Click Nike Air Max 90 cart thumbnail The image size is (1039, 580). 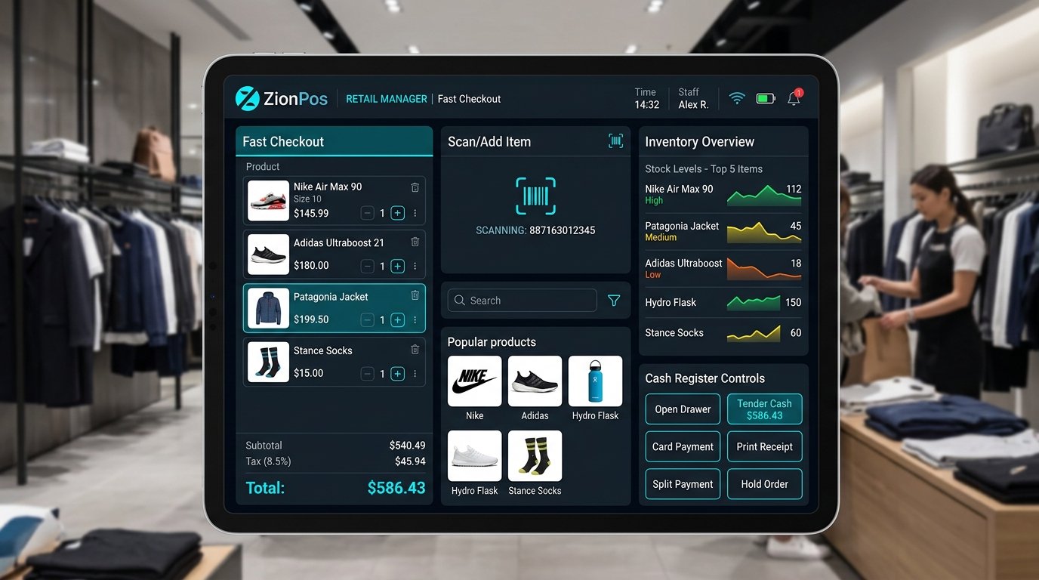click(268, 200)
